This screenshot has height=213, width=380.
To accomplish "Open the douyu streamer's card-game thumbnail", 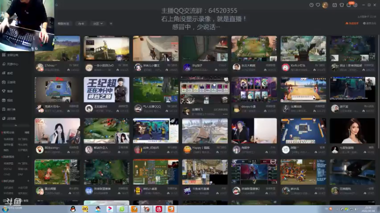I will (254, 89).
